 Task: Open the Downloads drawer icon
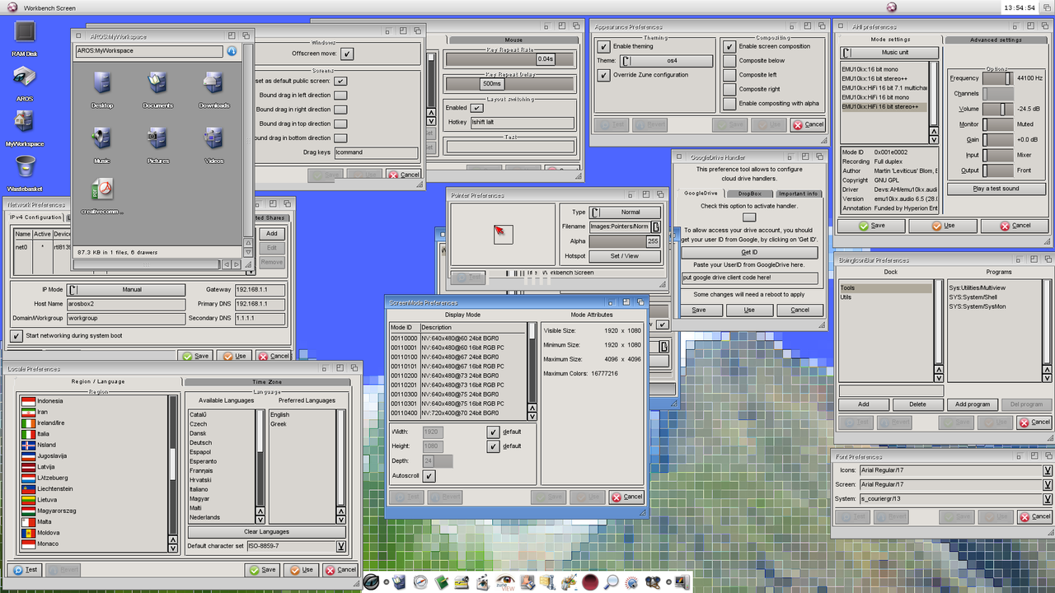coord(213,83)
